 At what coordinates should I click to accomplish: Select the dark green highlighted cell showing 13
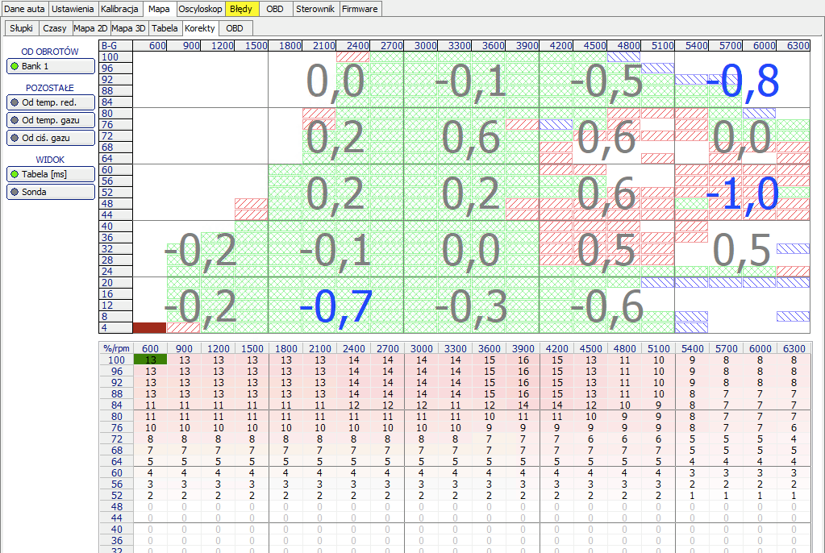point(150,360)
